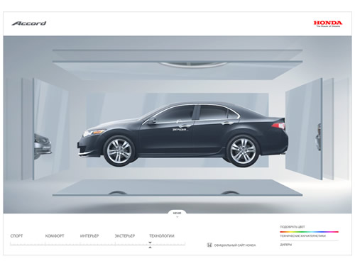Open the ЭКСТЕРЬЕР section

(x=125, y=236)
